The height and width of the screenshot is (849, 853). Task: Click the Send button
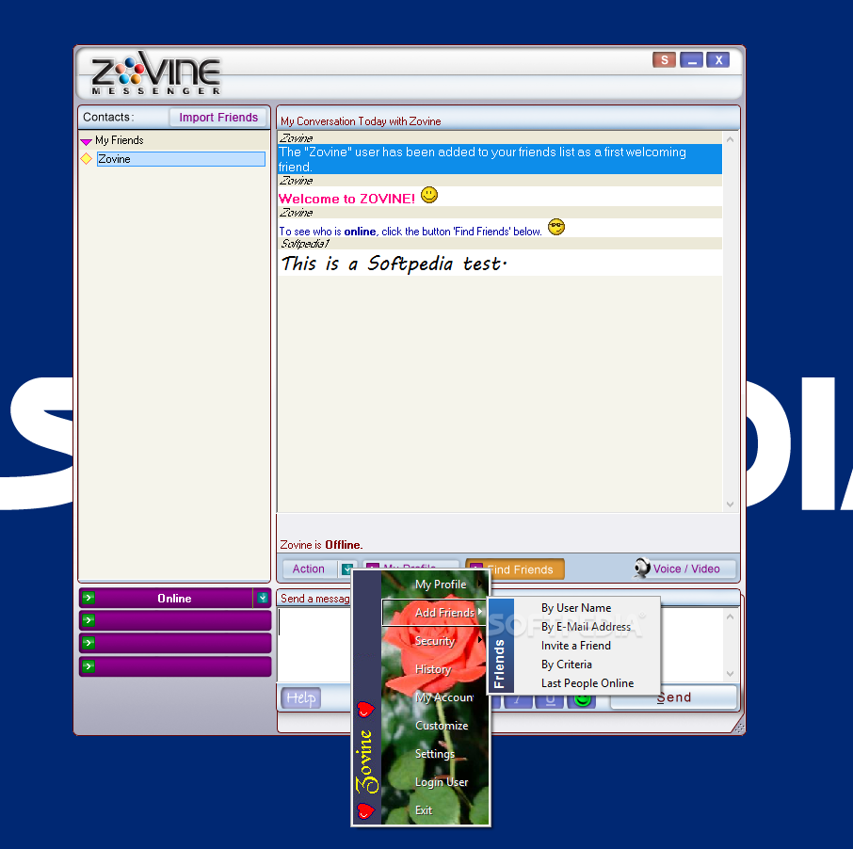(673, 697)
